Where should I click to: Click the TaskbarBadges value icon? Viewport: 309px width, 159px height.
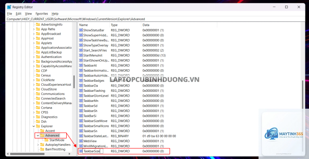[x=81, y=81]
